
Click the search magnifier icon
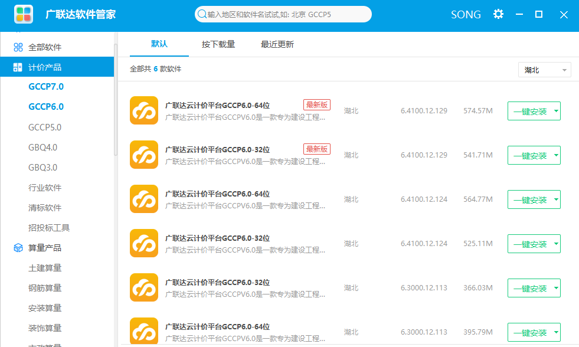pos(202,14)
